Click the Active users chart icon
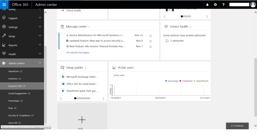The height and width of the screenshot is (138, 257). pos(114,67)
